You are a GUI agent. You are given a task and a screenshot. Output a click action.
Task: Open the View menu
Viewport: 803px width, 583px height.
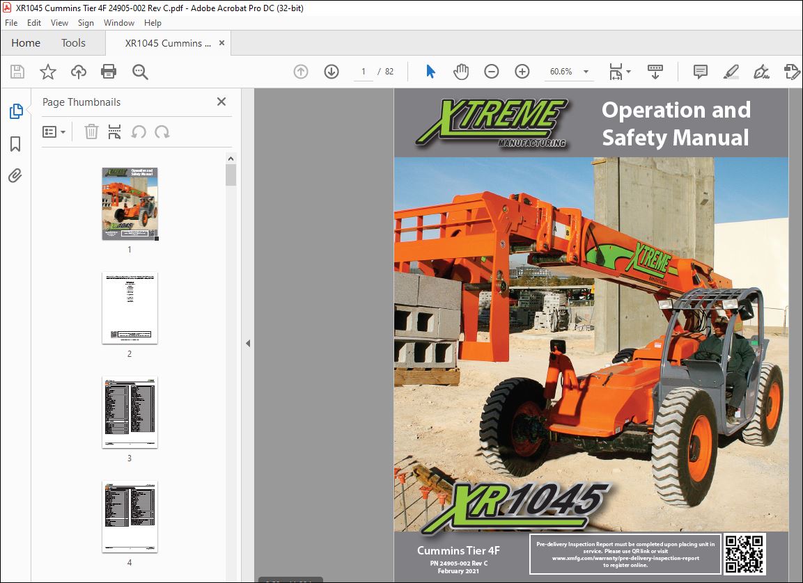[x=59, y=23]
